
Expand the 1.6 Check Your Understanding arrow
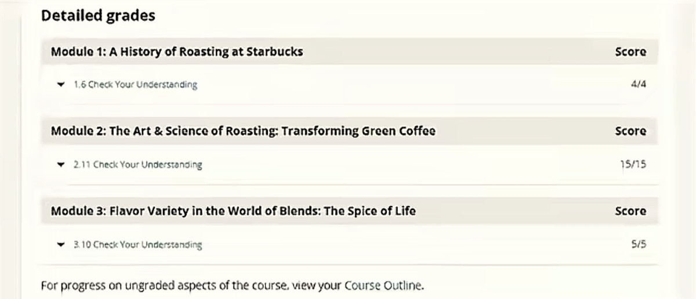pos(61,85)
